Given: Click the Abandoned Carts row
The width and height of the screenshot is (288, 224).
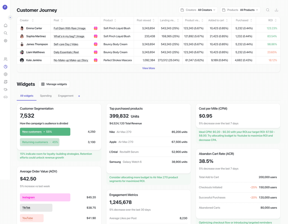Looking at the screenshot, I should [x=238, y=208].
